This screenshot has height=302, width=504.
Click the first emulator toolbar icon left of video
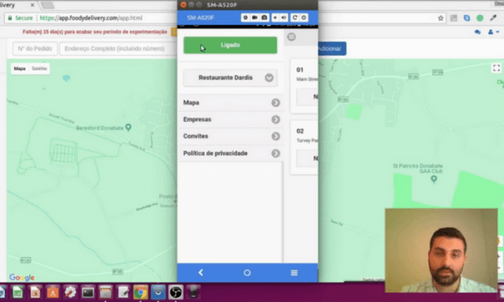tap(245, 18)
